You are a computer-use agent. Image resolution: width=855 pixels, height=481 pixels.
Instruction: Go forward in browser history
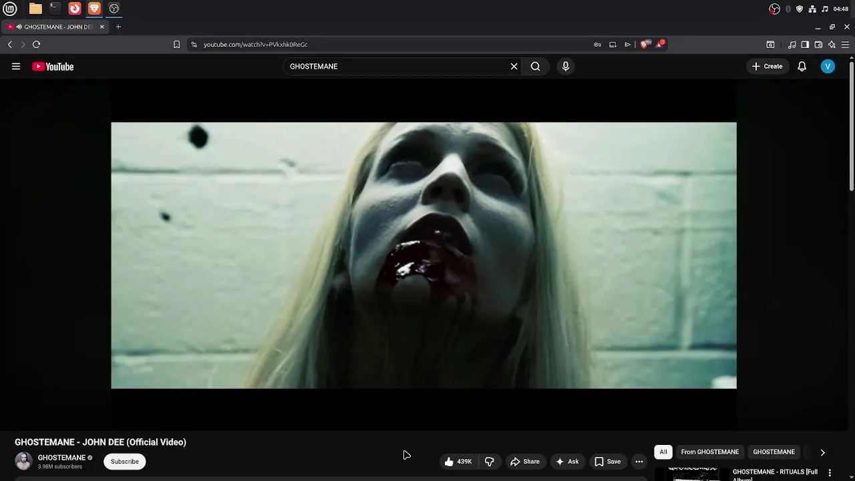coord(23,44)
